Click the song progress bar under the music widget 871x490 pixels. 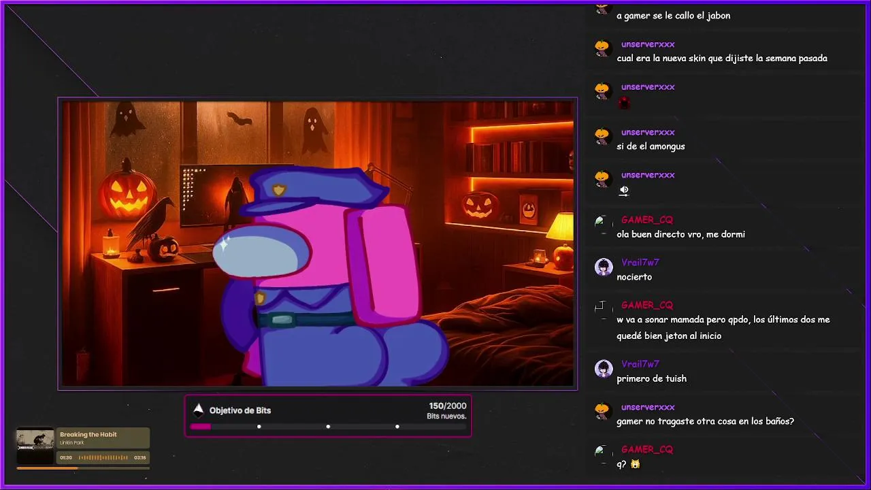point(83,468)
